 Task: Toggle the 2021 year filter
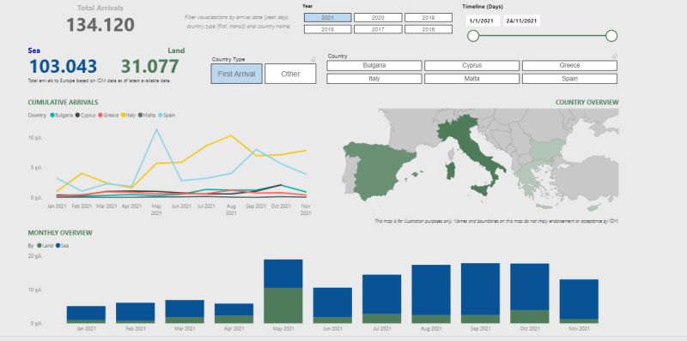coord(328,17)
